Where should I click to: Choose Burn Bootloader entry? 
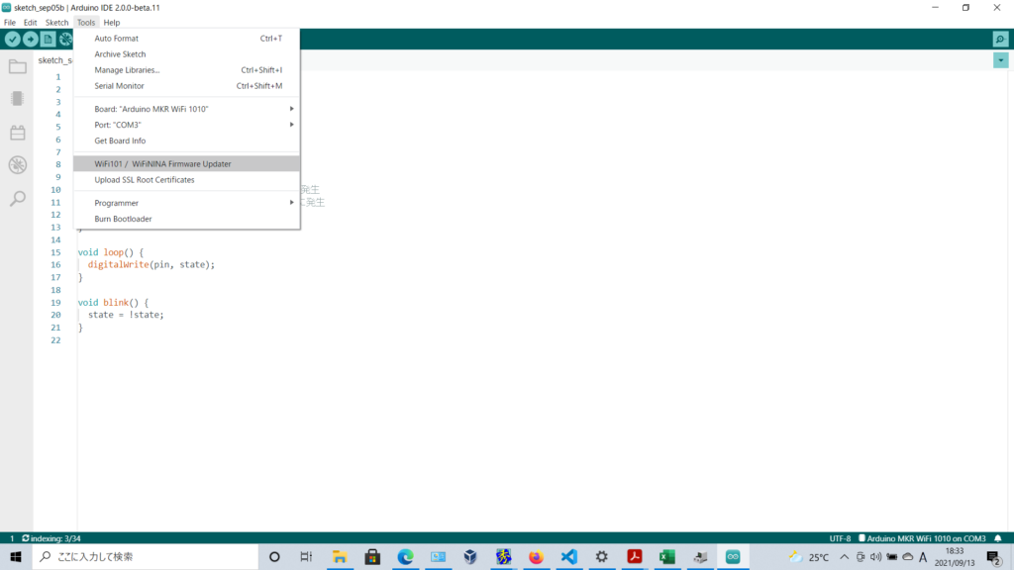tap(186, 219)
